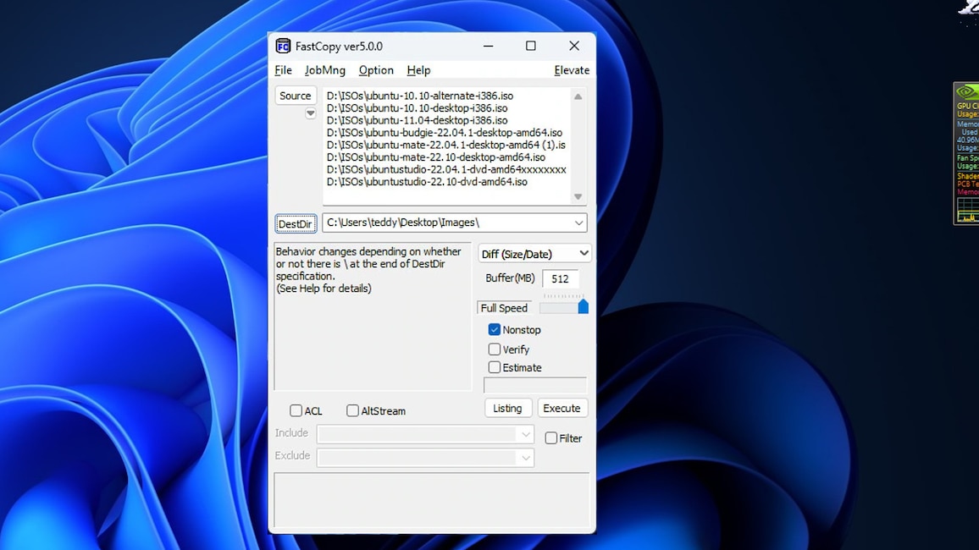Select the ubuntu-10.10-alternate-i386.iso source line
Screen dimensions: 979x550
[x=419, y=96]
